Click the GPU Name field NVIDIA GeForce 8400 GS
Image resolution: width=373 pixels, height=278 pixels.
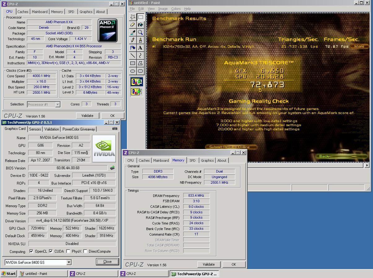click(x=59, y=138)
